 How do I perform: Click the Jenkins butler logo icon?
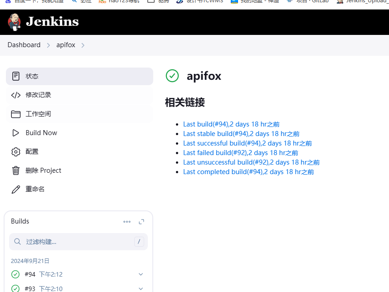click(x=14, y=22)
